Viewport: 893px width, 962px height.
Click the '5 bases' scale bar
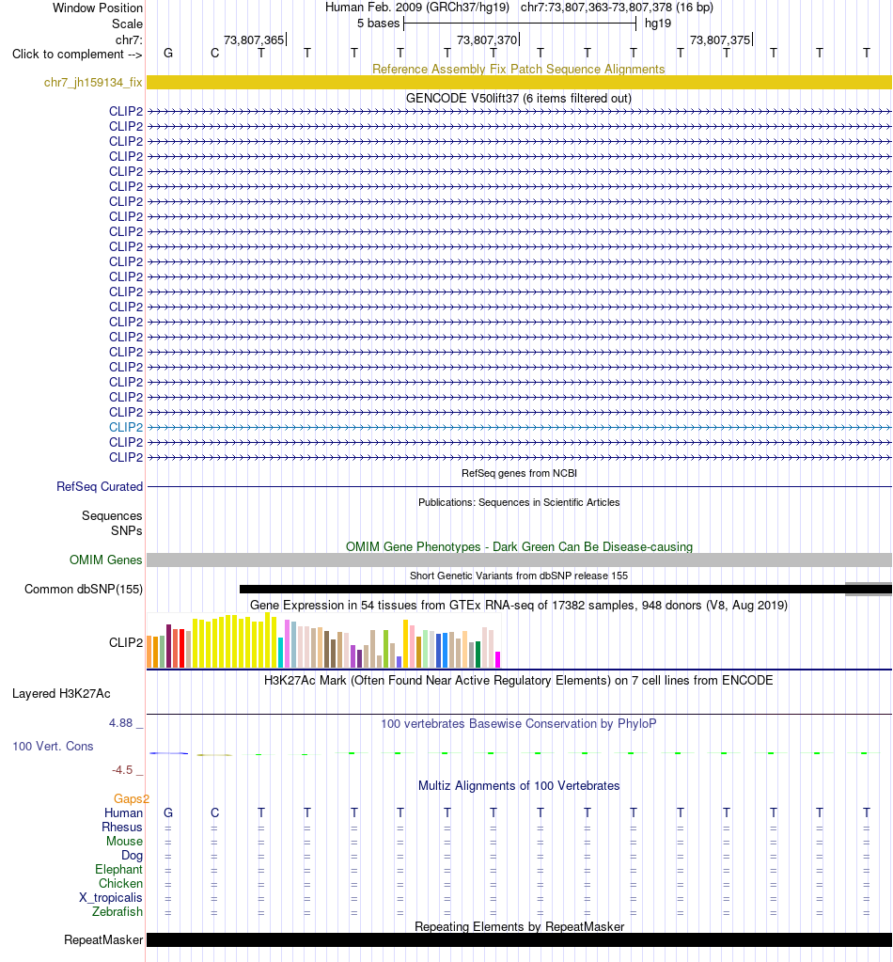[520, 24]
